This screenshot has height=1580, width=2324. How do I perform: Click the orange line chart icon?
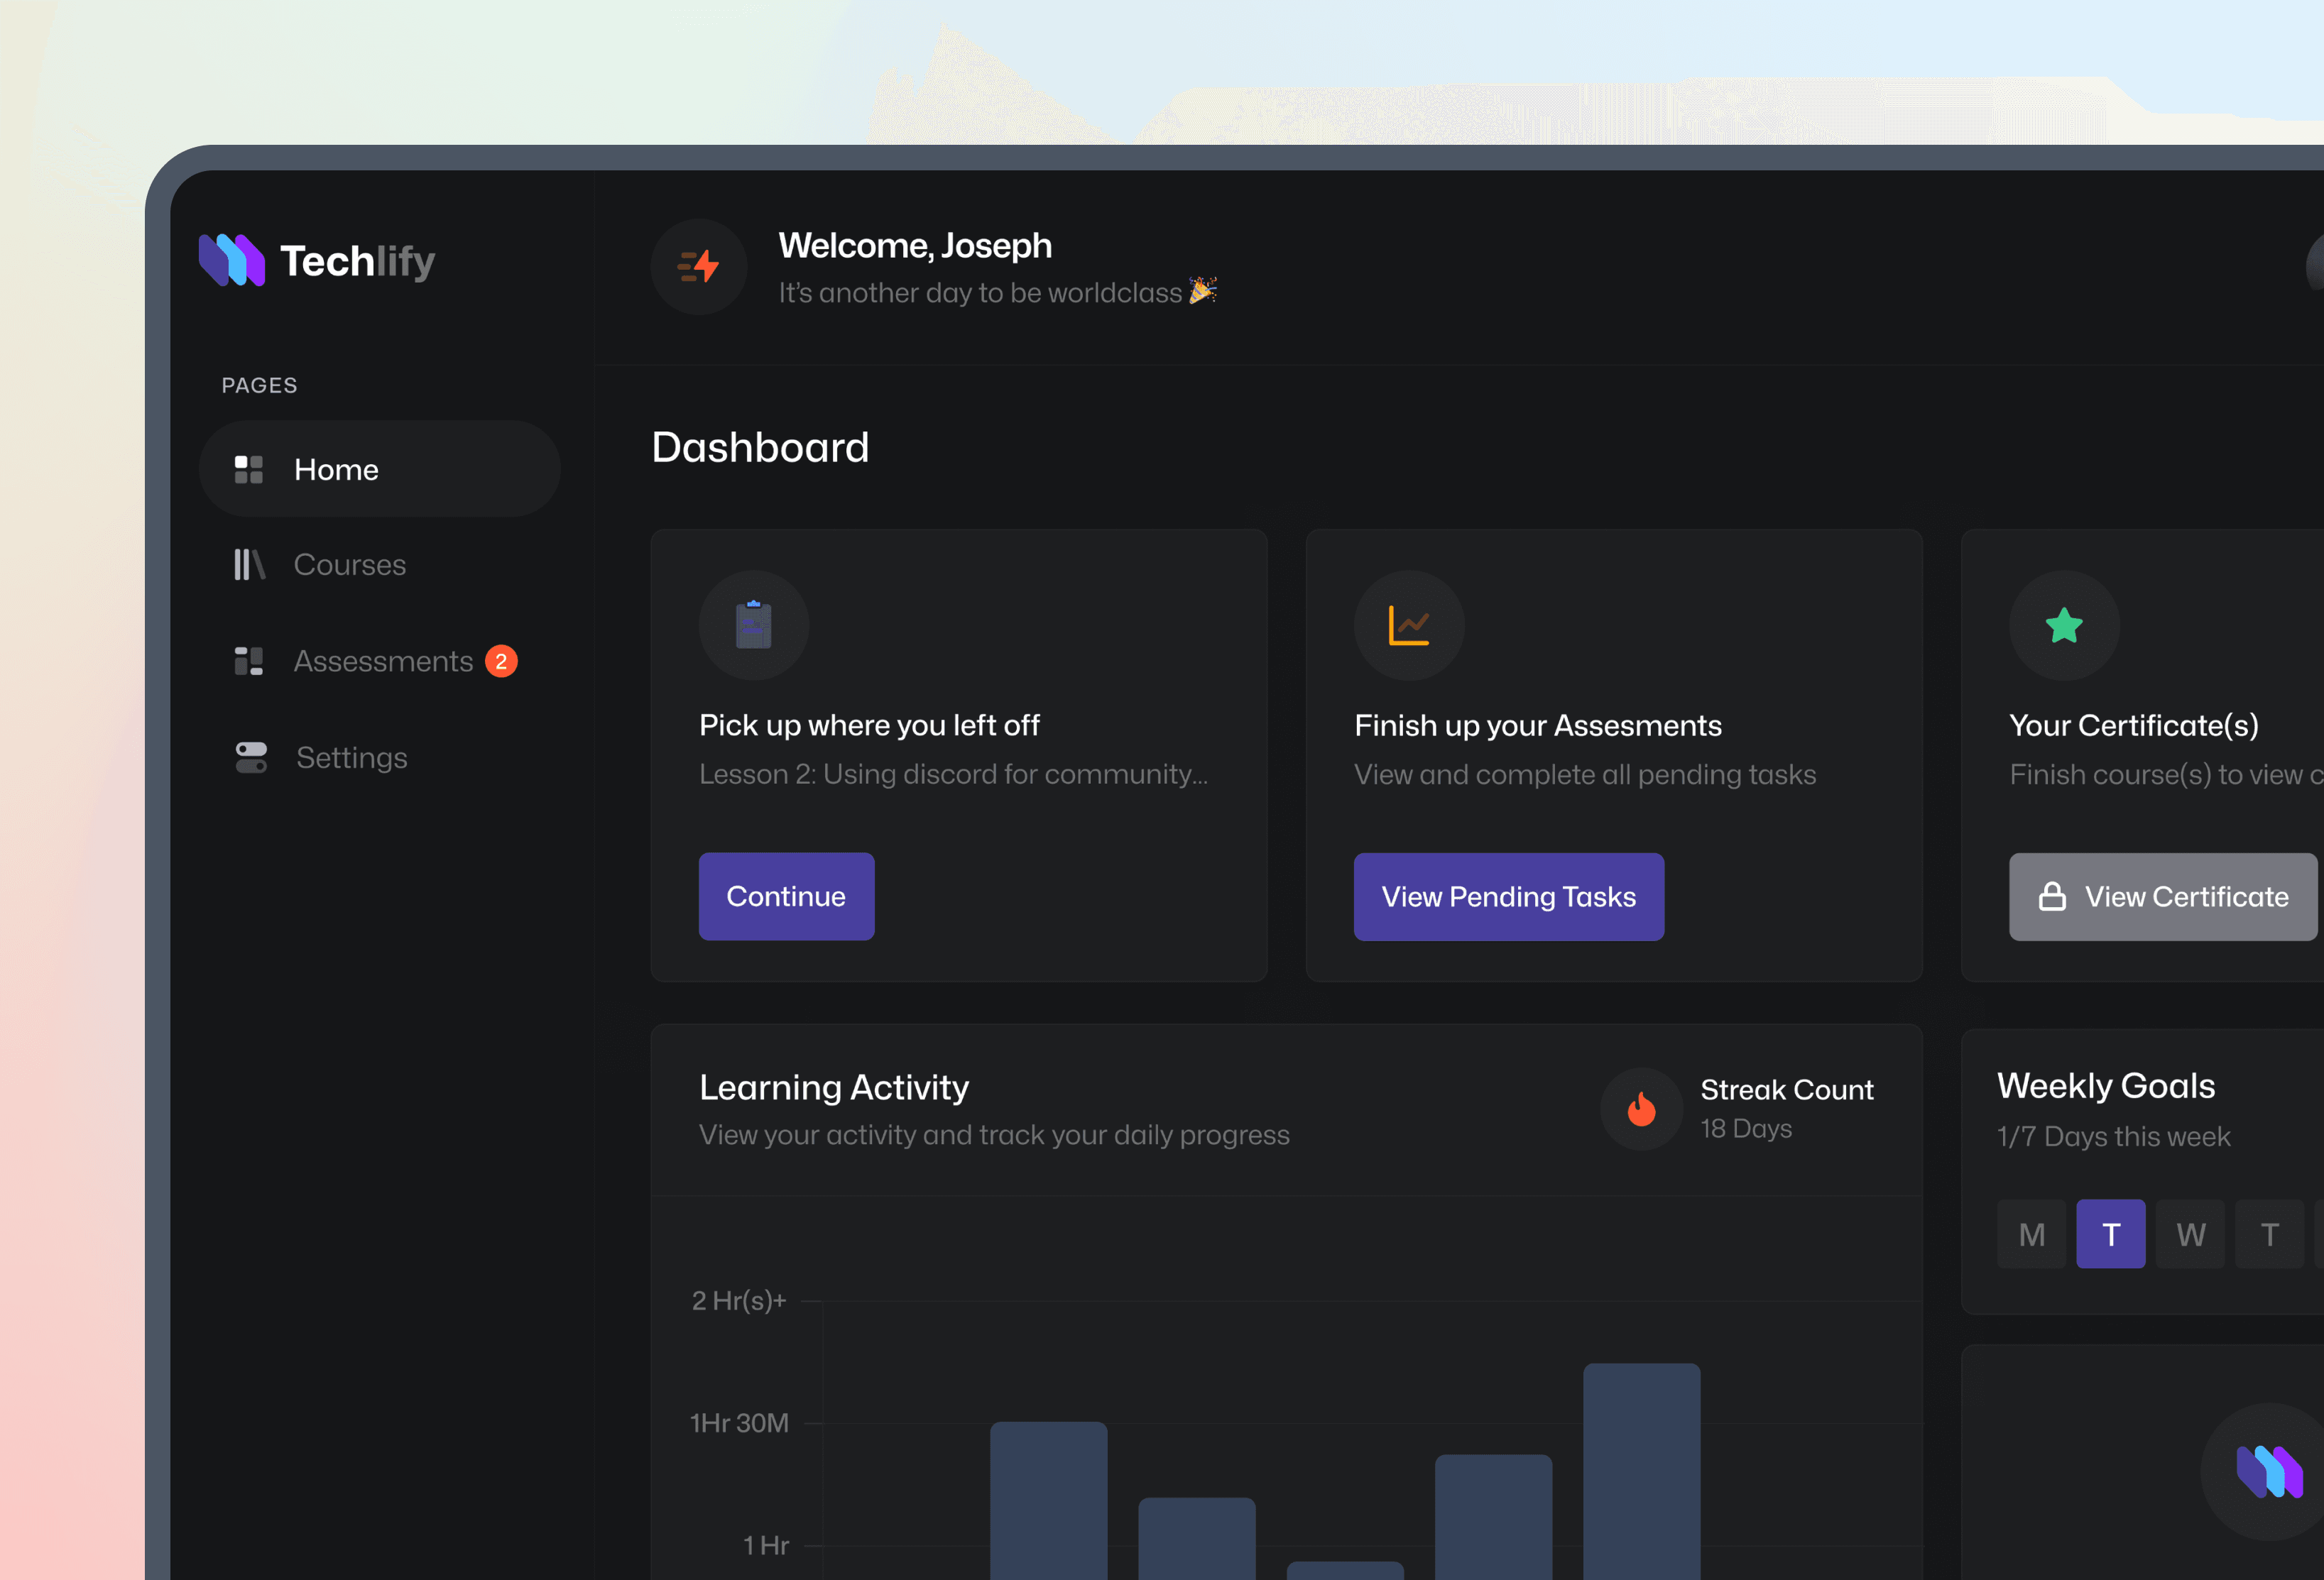click(1409, 625)
